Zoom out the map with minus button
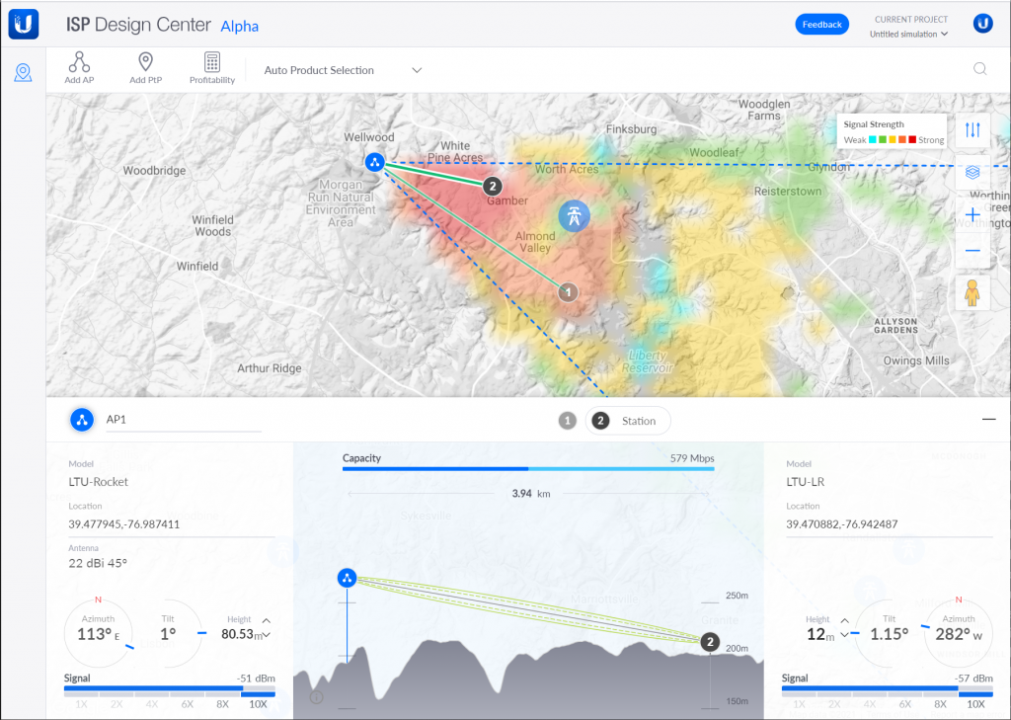Viewport: 1011px width, 720px height. coord(972,251)
